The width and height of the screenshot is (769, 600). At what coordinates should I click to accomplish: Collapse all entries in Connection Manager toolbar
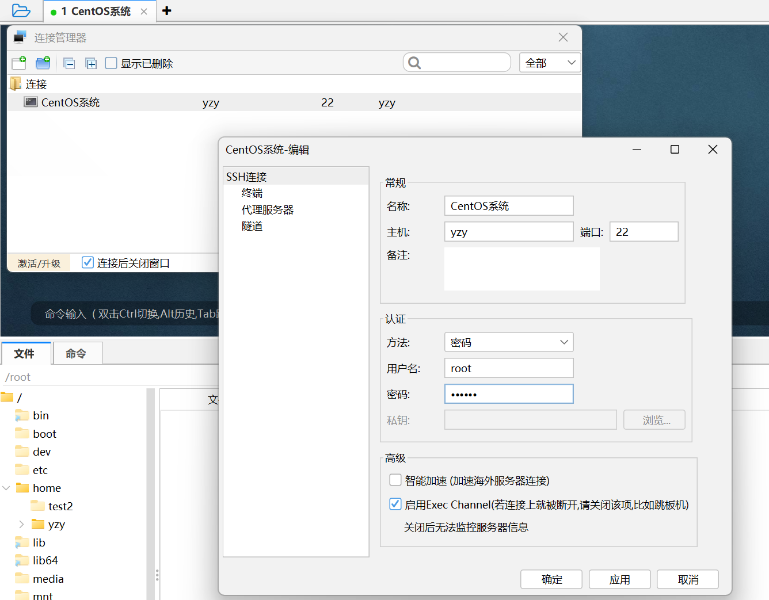point(69,63)
